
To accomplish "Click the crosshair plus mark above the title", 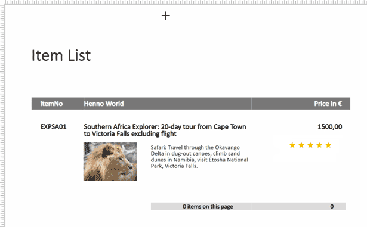I will click(166, 15).
